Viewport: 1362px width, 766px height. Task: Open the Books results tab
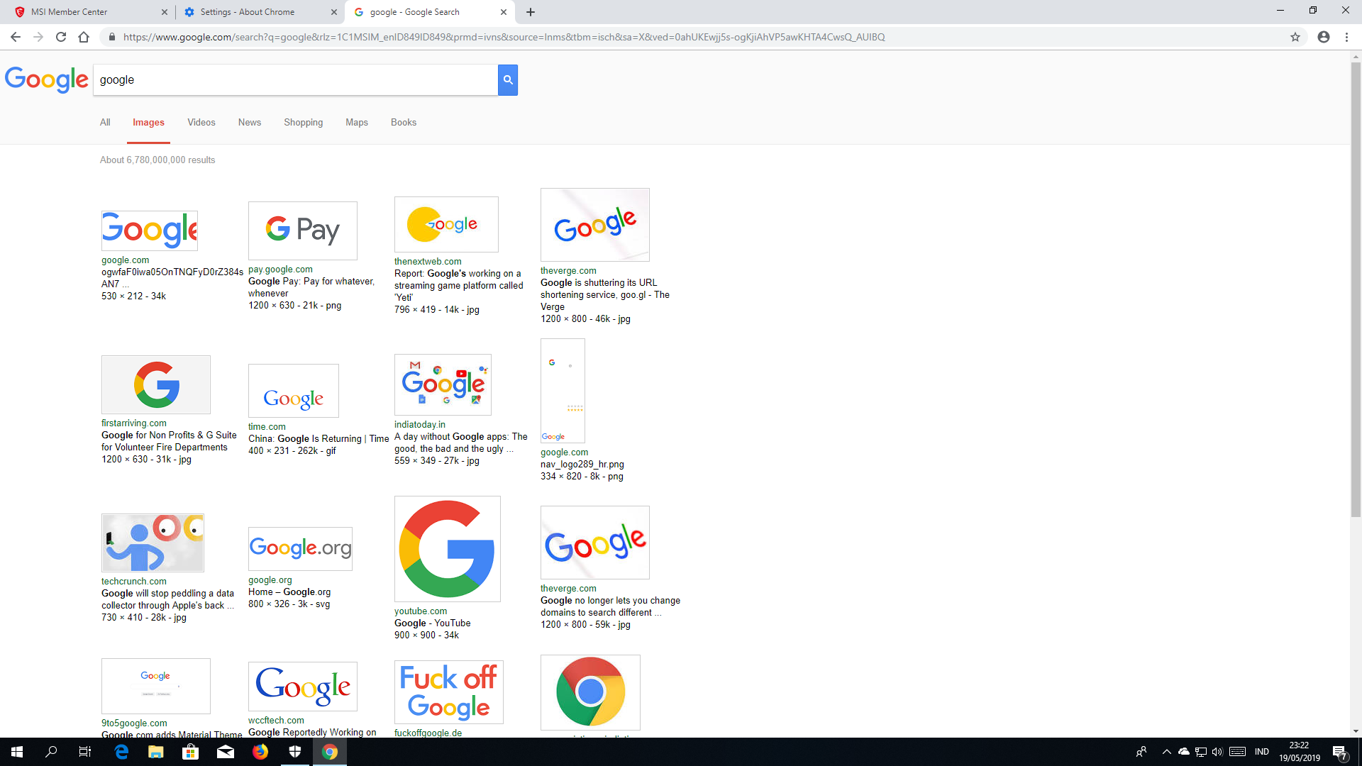[x=404, y=122]
